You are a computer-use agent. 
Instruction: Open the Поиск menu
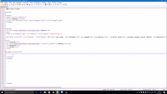pos(10,3)
